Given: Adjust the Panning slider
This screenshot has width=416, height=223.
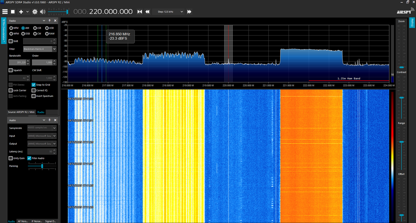Looking at the screenshot, I should (42, 166).
